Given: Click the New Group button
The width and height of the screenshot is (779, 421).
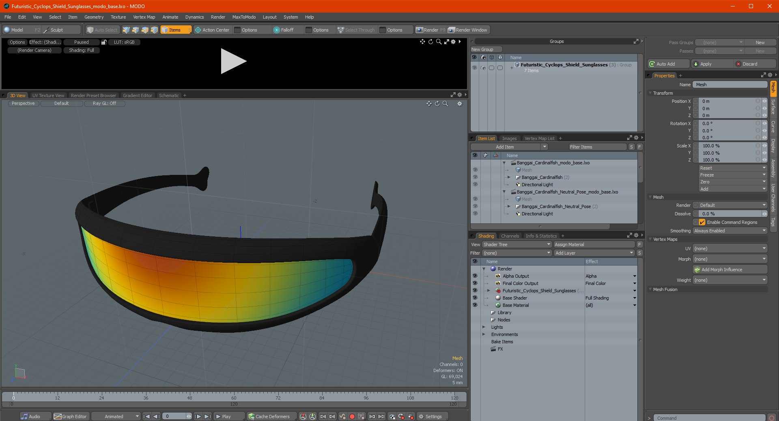Looking at the screenshot, I should tap(486, 49).
